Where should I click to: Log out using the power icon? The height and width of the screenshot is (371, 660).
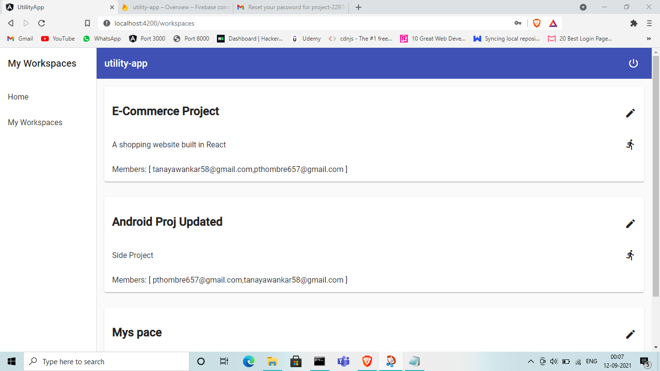[x=633, y=63]
